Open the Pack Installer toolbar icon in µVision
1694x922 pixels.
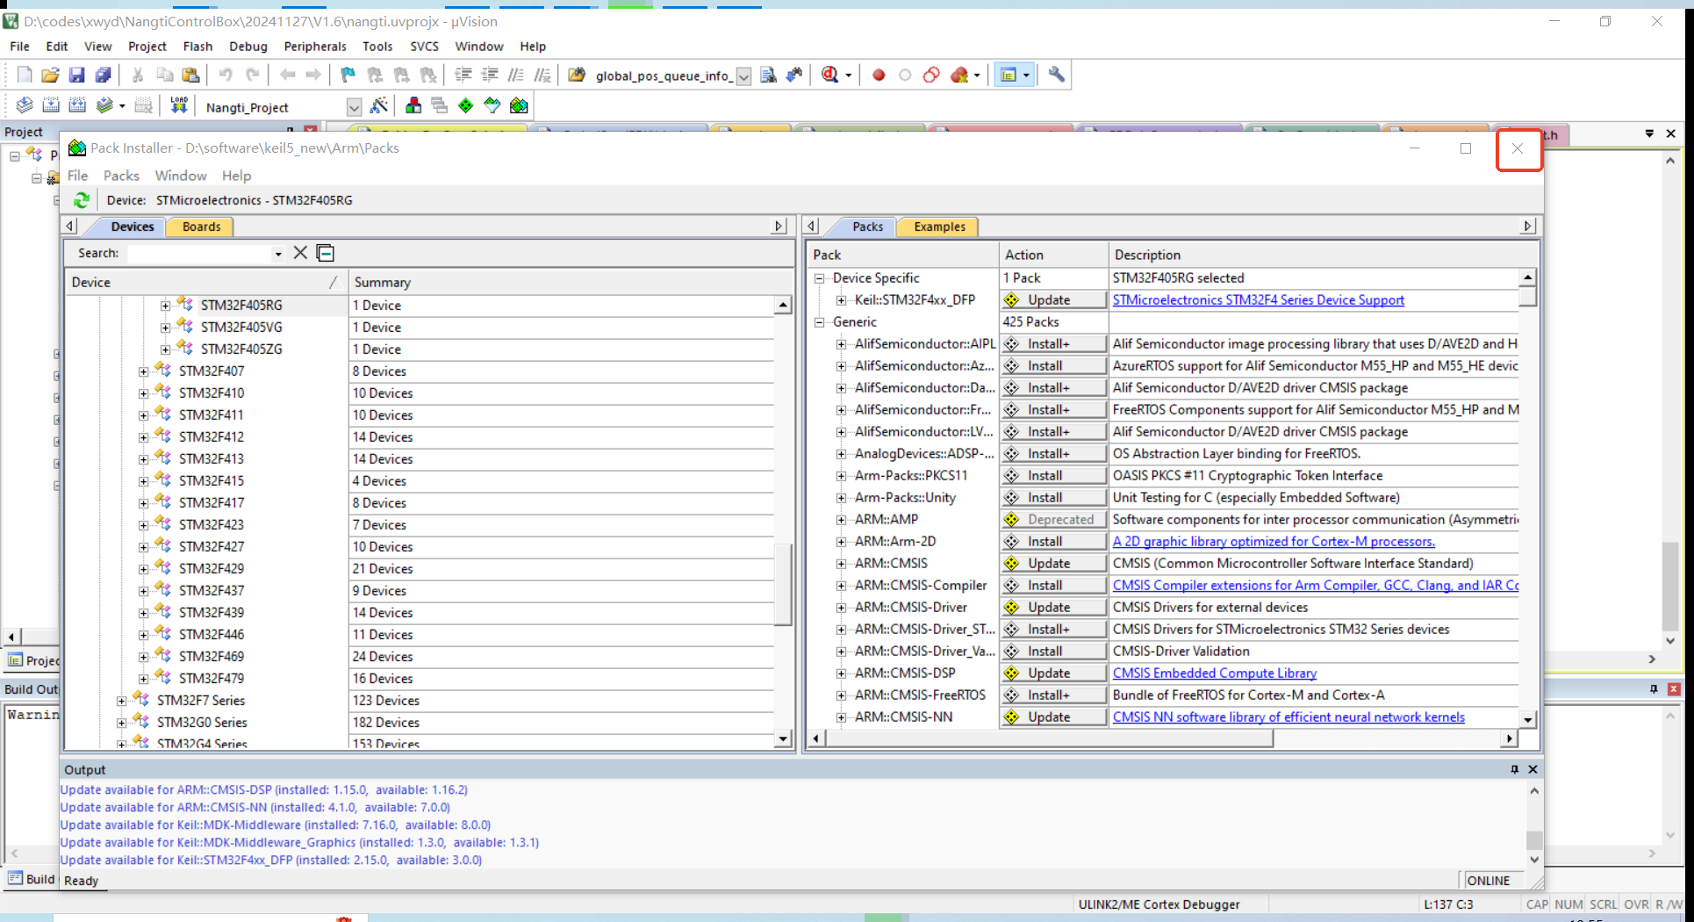519,106
